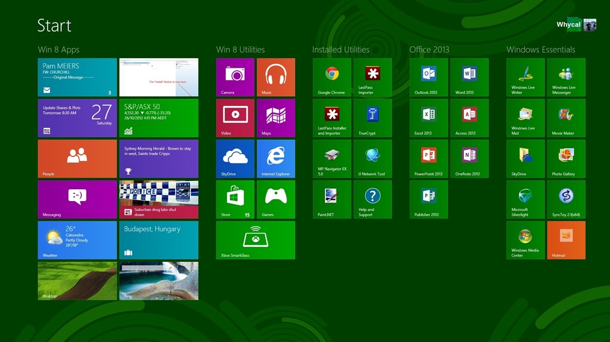Launch the Music tile
The height and width of the screenshot is (342, 610).
pyautogui.click(x=276, y=77)
